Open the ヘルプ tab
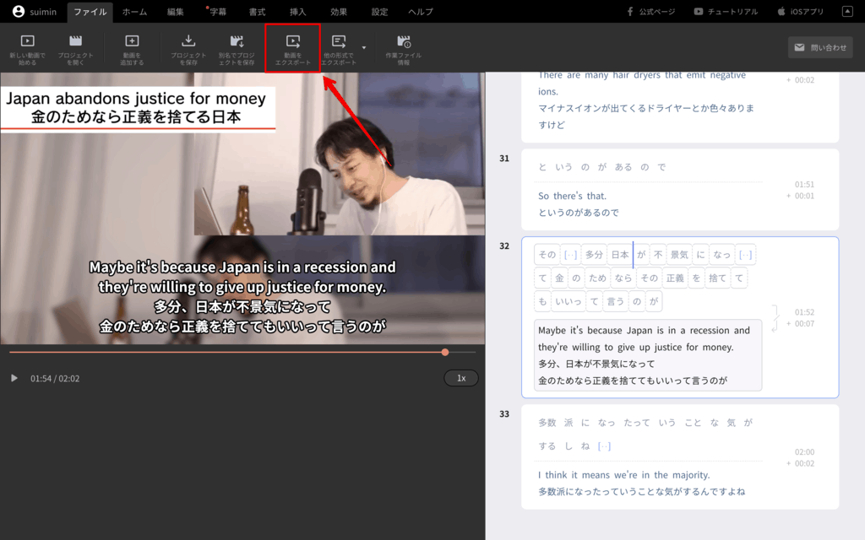The height and width of the screenshot is (540, 865). coord(421,12)
